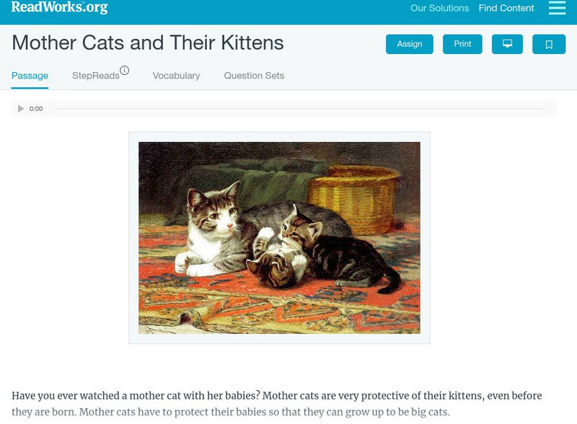Select the Vocabulary tab
This screenshot has height=424, width=577.
point(176,76)
